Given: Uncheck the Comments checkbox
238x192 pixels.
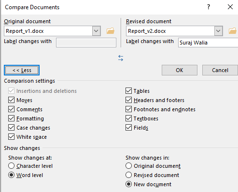Looking at the screenshot, I should tap(11, 109).
